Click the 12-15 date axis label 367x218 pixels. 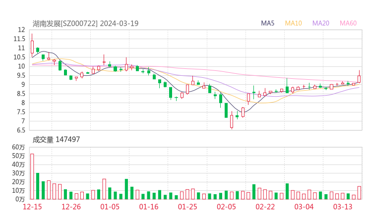tap(32, 207)
